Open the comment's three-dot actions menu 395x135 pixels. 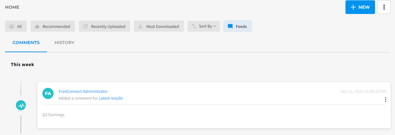pyautogui.click(x=385, y=100)
